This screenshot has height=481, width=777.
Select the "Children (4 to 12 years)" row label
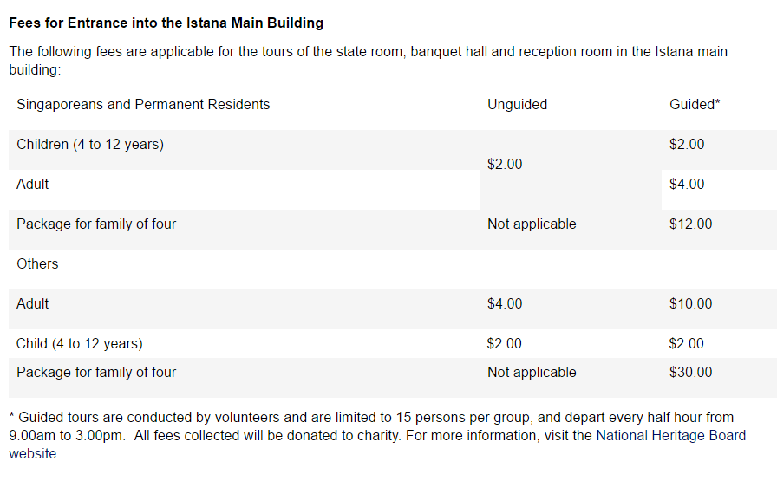pos(90,144)
